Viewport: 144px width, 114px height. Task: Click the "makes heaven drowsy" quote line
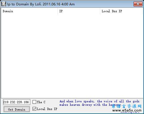(x=90, y=105)
